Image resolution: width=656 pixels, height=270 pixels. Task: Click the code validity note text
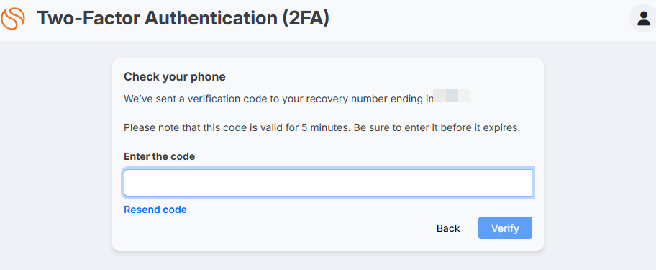(x=322, y=128)
